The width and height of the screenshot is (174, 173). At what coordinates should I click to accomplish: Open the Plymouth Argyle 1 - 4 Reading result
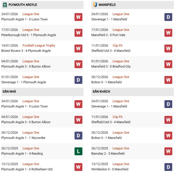[22, 153]
